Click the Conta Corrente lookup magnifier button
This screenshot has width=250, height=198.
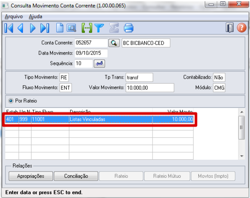coord(114,43)
